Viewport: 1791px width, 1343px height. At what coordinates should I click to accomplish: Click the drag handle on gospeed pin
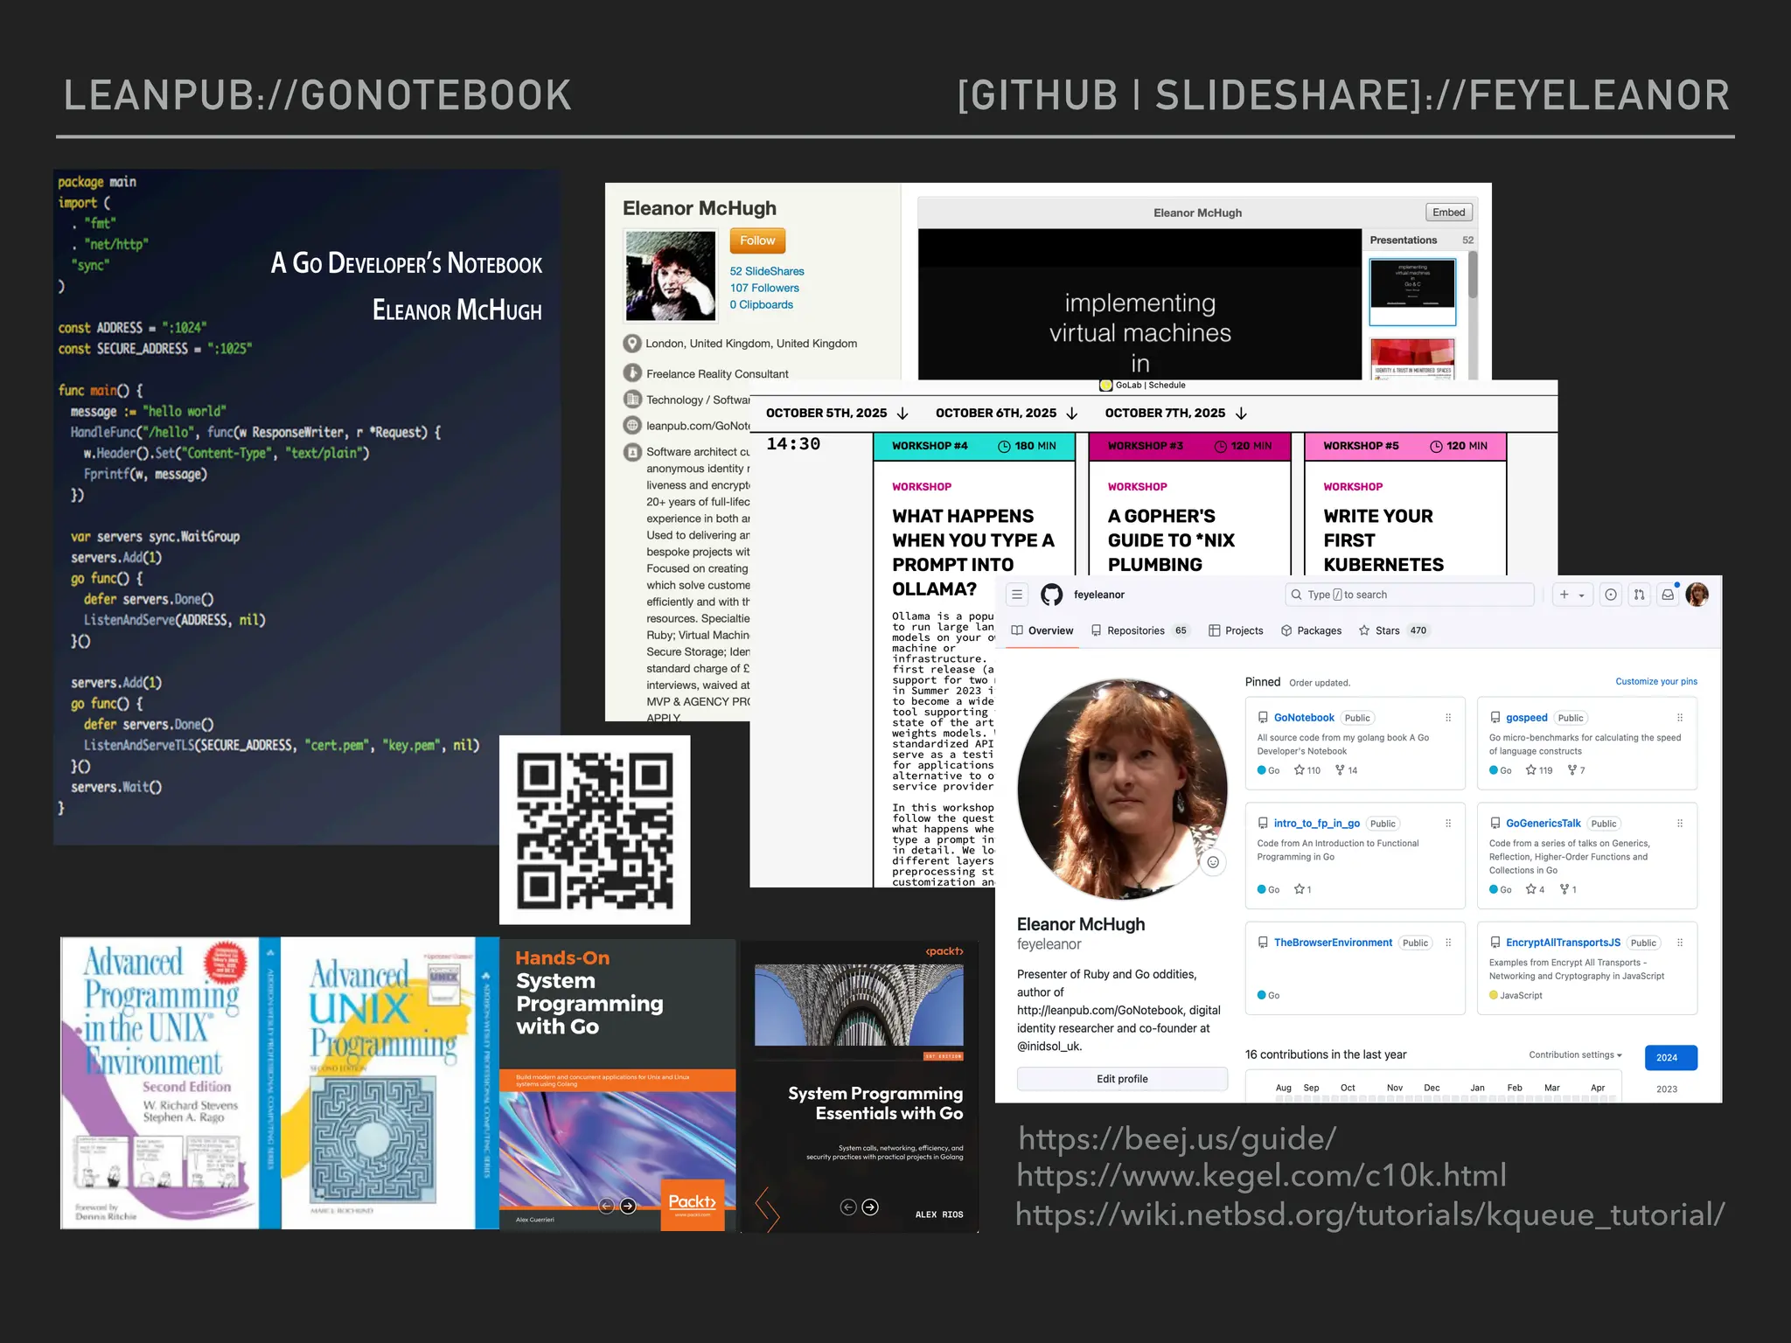[1680, 718]
